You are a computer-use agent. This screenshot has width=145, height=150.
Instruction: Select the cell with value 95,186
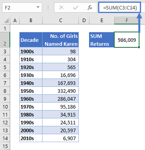61,107
